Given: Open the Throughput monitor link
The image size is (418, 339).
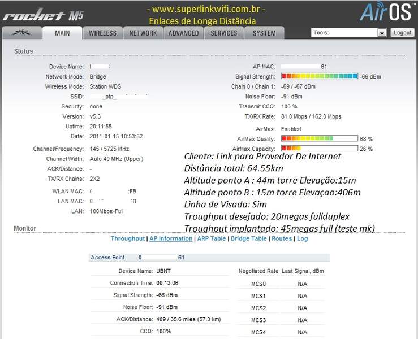Looking at the screenshot, I should [x=128, y=238].
